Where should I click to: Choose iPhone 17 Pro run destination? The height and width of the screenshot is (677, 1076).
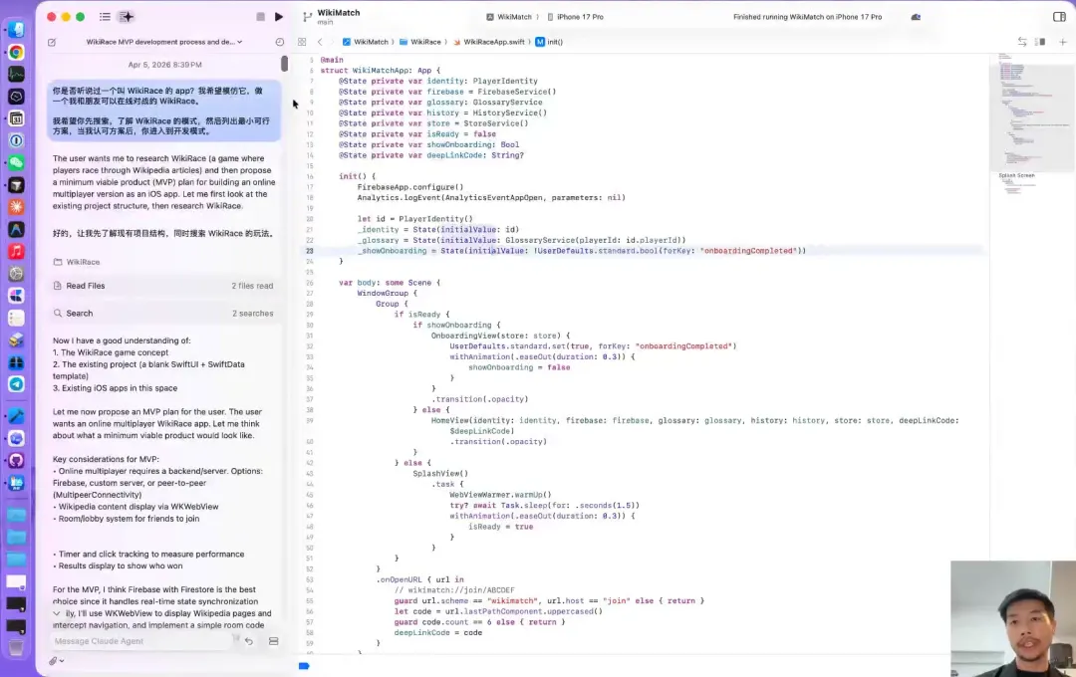point(575,17)
